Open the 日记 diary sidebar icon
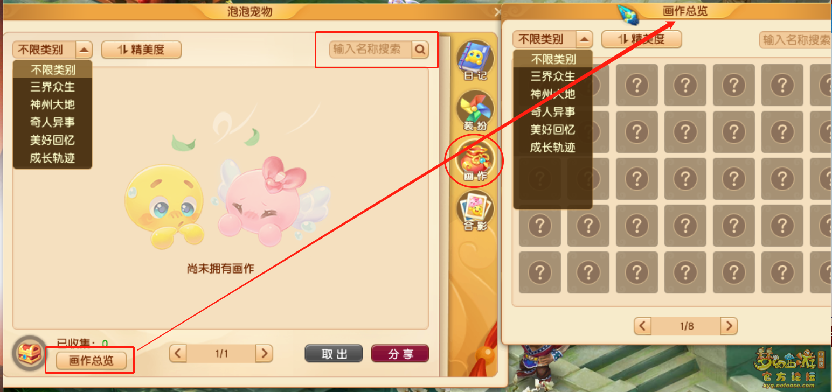This screenshot has width=832, height=392. coord(475,60)
